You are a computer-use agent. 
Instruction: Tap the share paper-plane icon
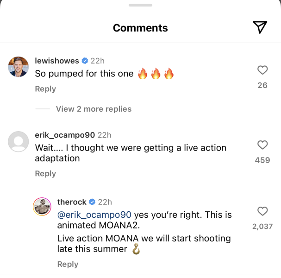pos(261,27)
